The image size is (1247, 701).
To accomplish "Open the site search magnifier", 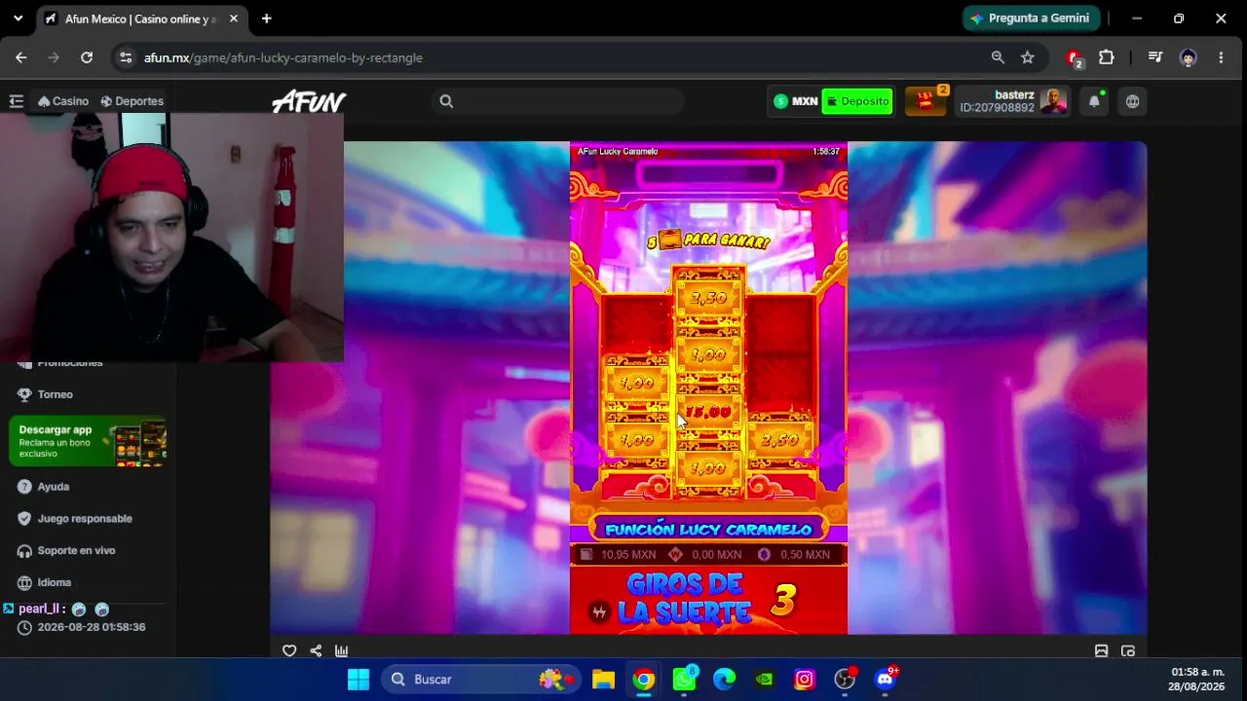I will pos(446,101).
